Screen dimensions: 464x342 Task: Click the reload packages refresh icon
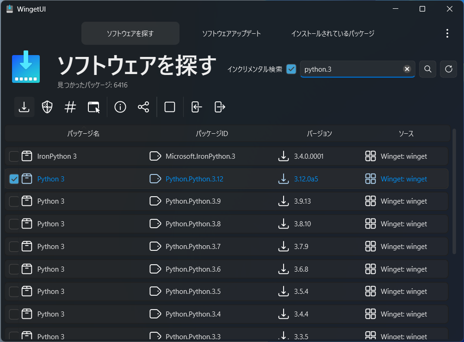(449, 69)
